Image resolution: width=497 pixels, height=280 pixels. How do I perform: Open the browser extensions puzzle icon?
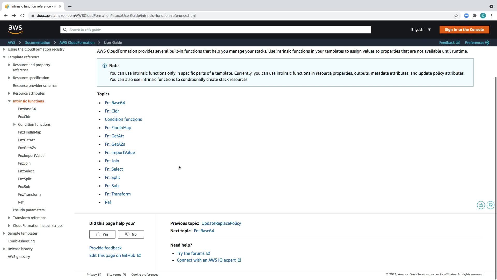[474, 16]
